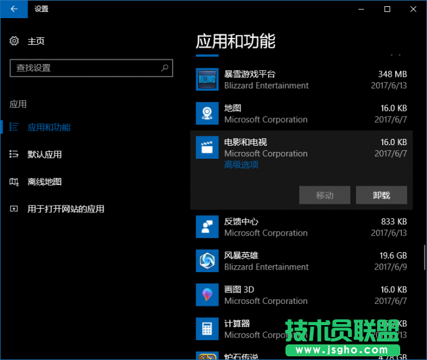The height and width of the screenshot is (360, 427).
Task: Click the 电影和电视 clapperboard icon
Action: point(207,147)
